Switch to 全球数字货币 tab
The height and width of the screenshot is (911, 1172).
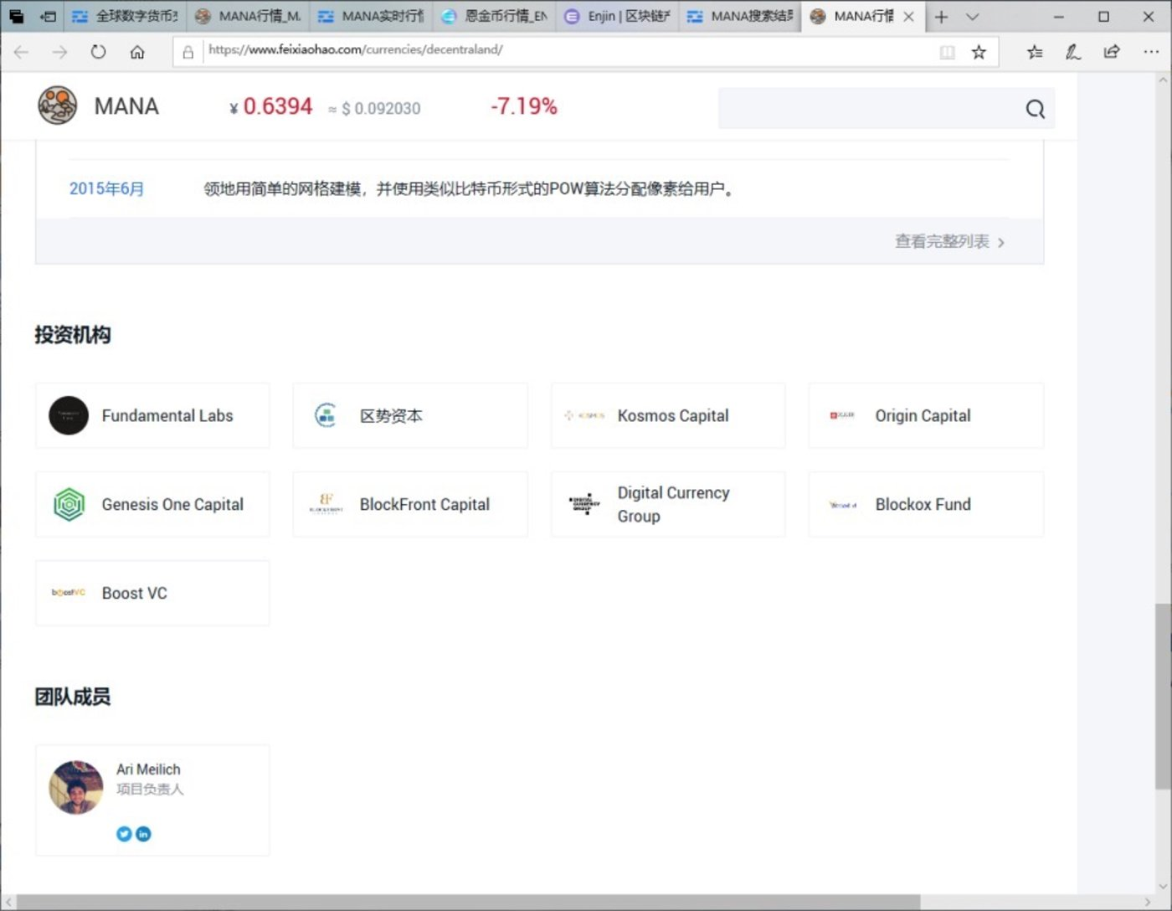tap(124, 16)
